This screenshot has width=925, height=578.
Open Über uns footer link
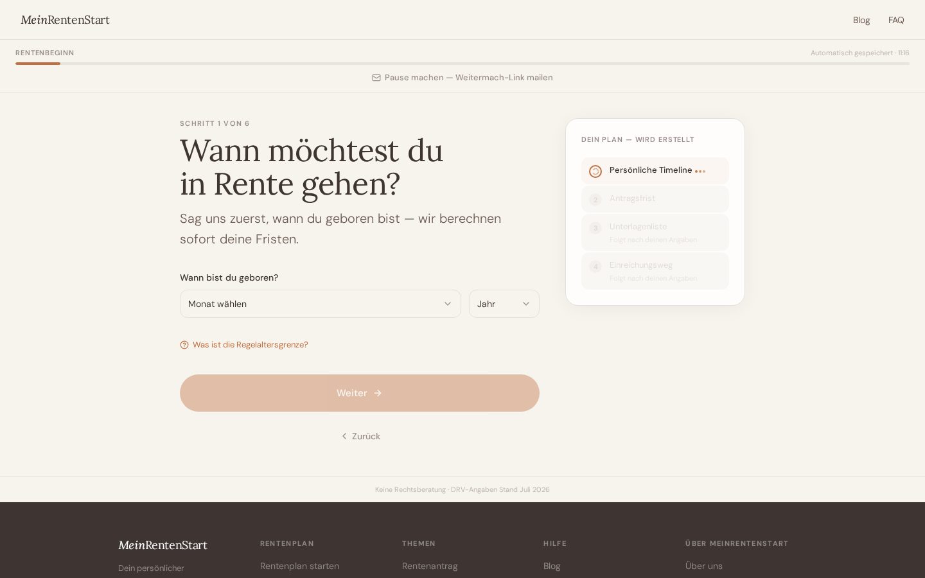point(704,566)
